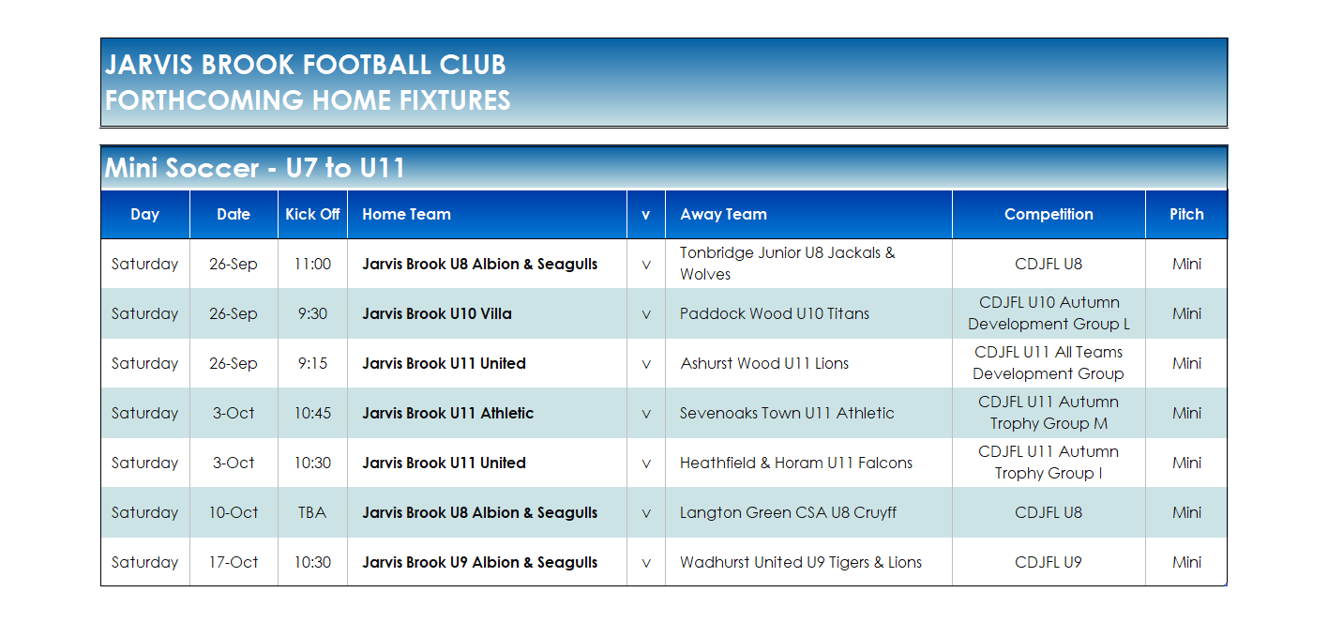Click the TBA kick off cell
This screenshot has width=1328, height=623.
click(x=312, y=512)
